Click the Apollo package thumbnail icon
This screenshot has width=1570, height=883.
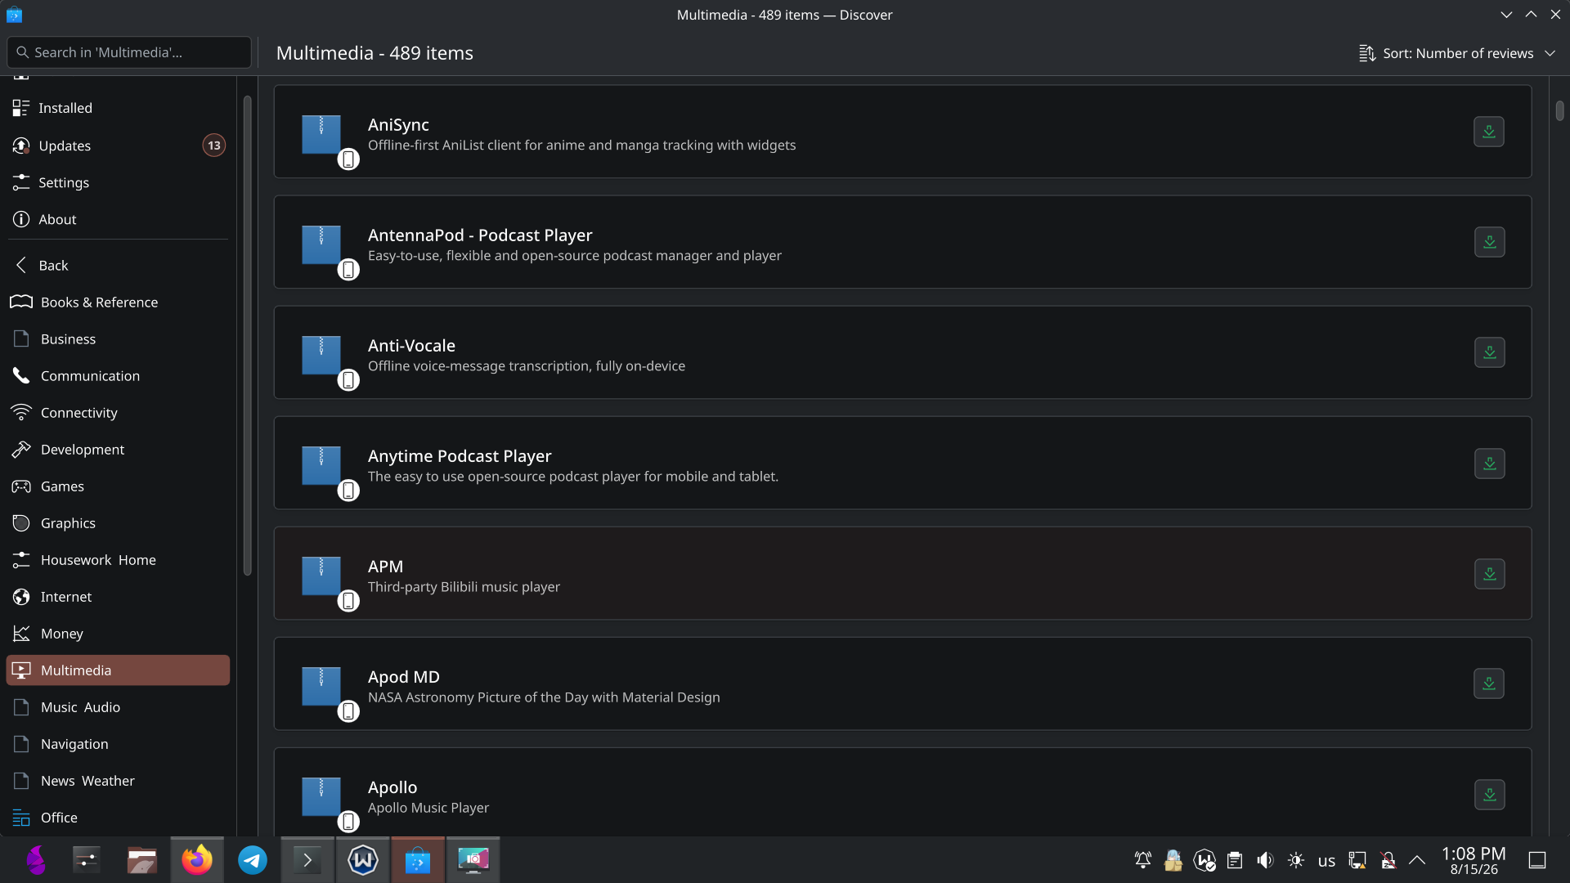(321, 797)
